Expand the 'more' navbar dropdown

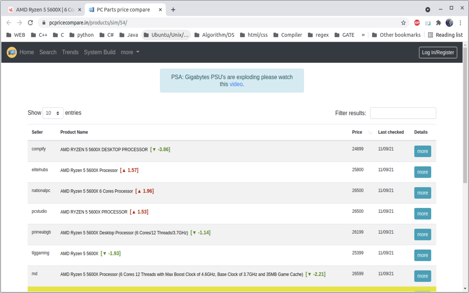click(x=130, y=52)
